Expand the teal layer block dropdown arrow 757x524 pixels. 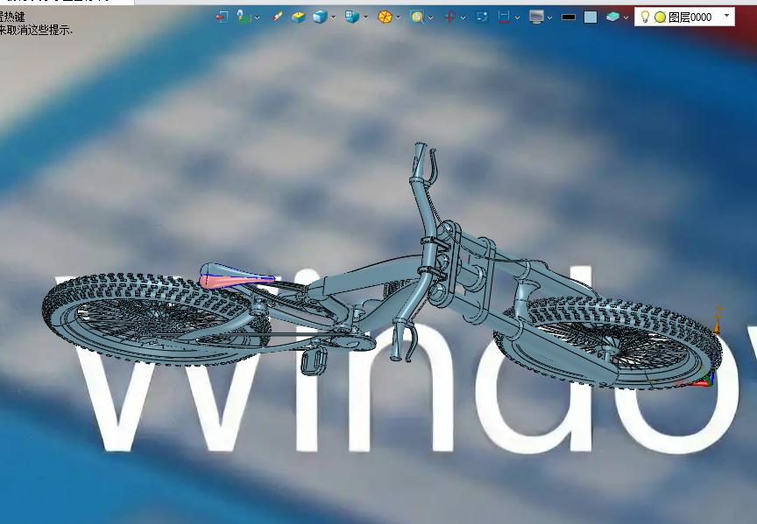(626, 17)
